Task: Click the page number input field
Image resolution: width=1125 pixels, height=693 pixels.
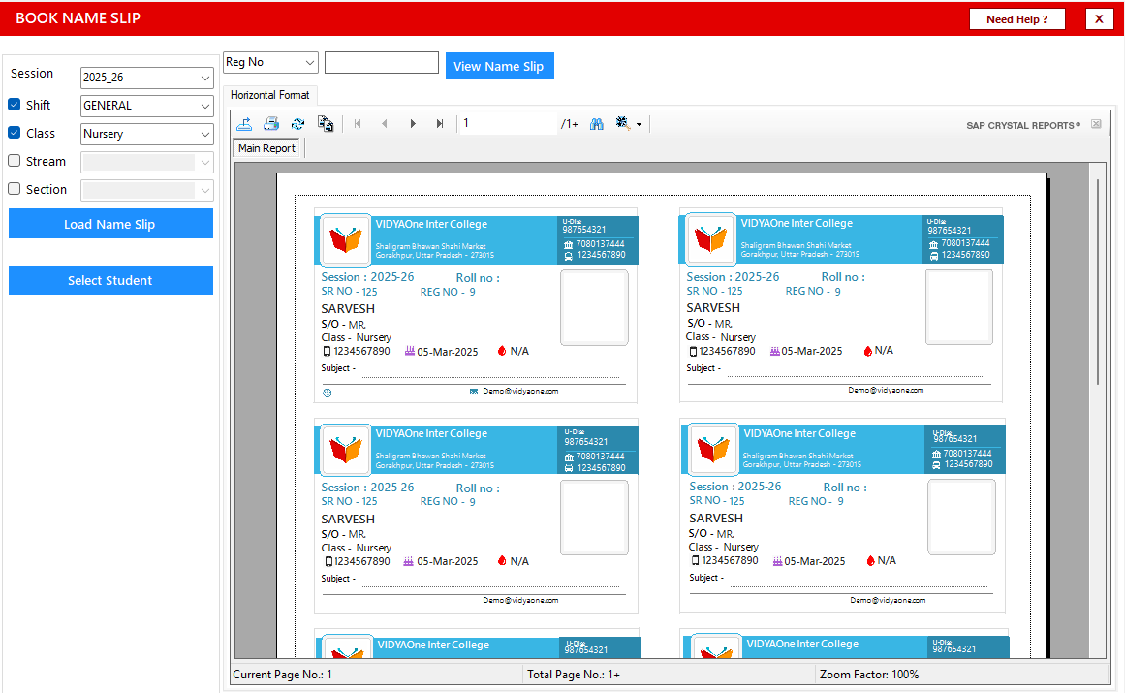Action: tap(507, 123)
